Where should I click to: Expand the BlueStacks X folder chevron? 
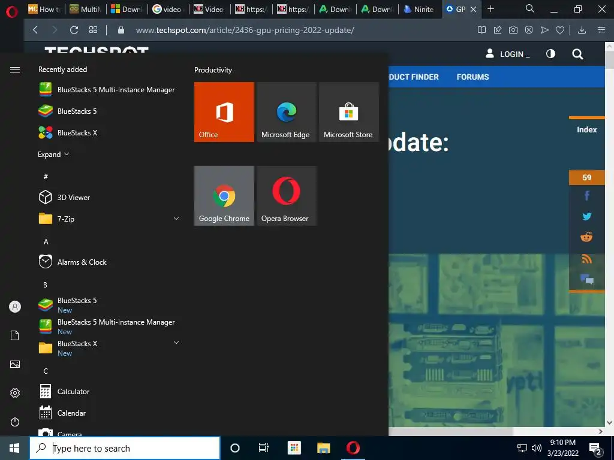176,343
